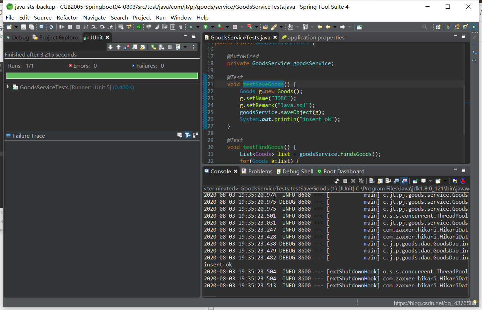Click the green JUnit progress bar
The width and height of the screenshot is (482, 310).
pyautogui.click(x=102, y=76)
